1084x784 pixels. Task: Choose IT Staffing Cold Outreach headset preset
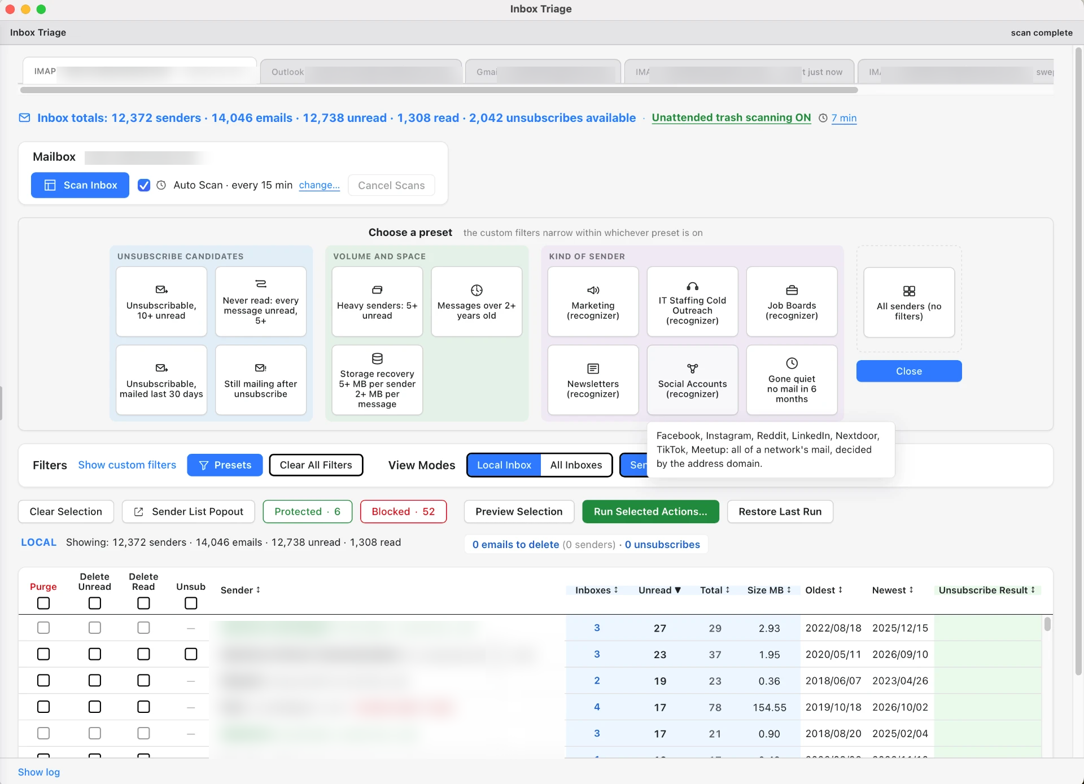point(692,301)
